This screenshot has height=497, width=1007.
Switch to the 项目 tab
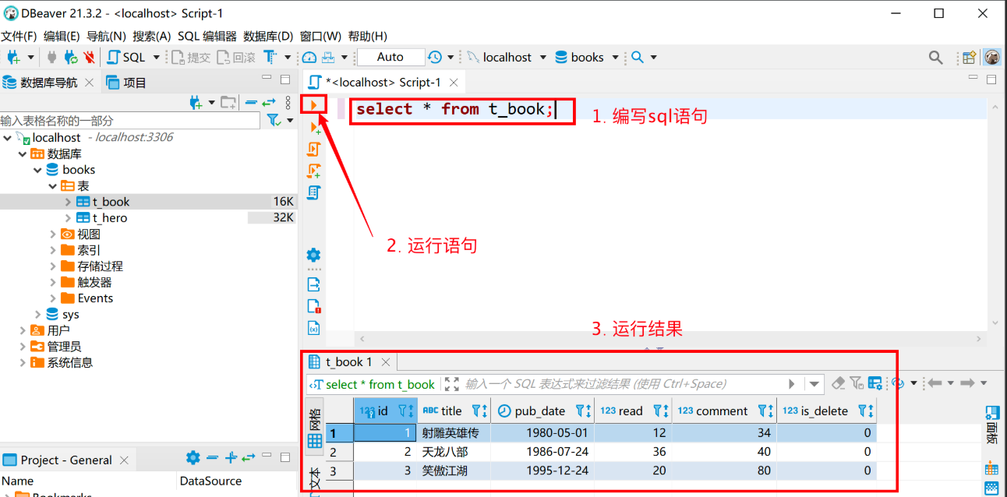[x=127, y=83]
